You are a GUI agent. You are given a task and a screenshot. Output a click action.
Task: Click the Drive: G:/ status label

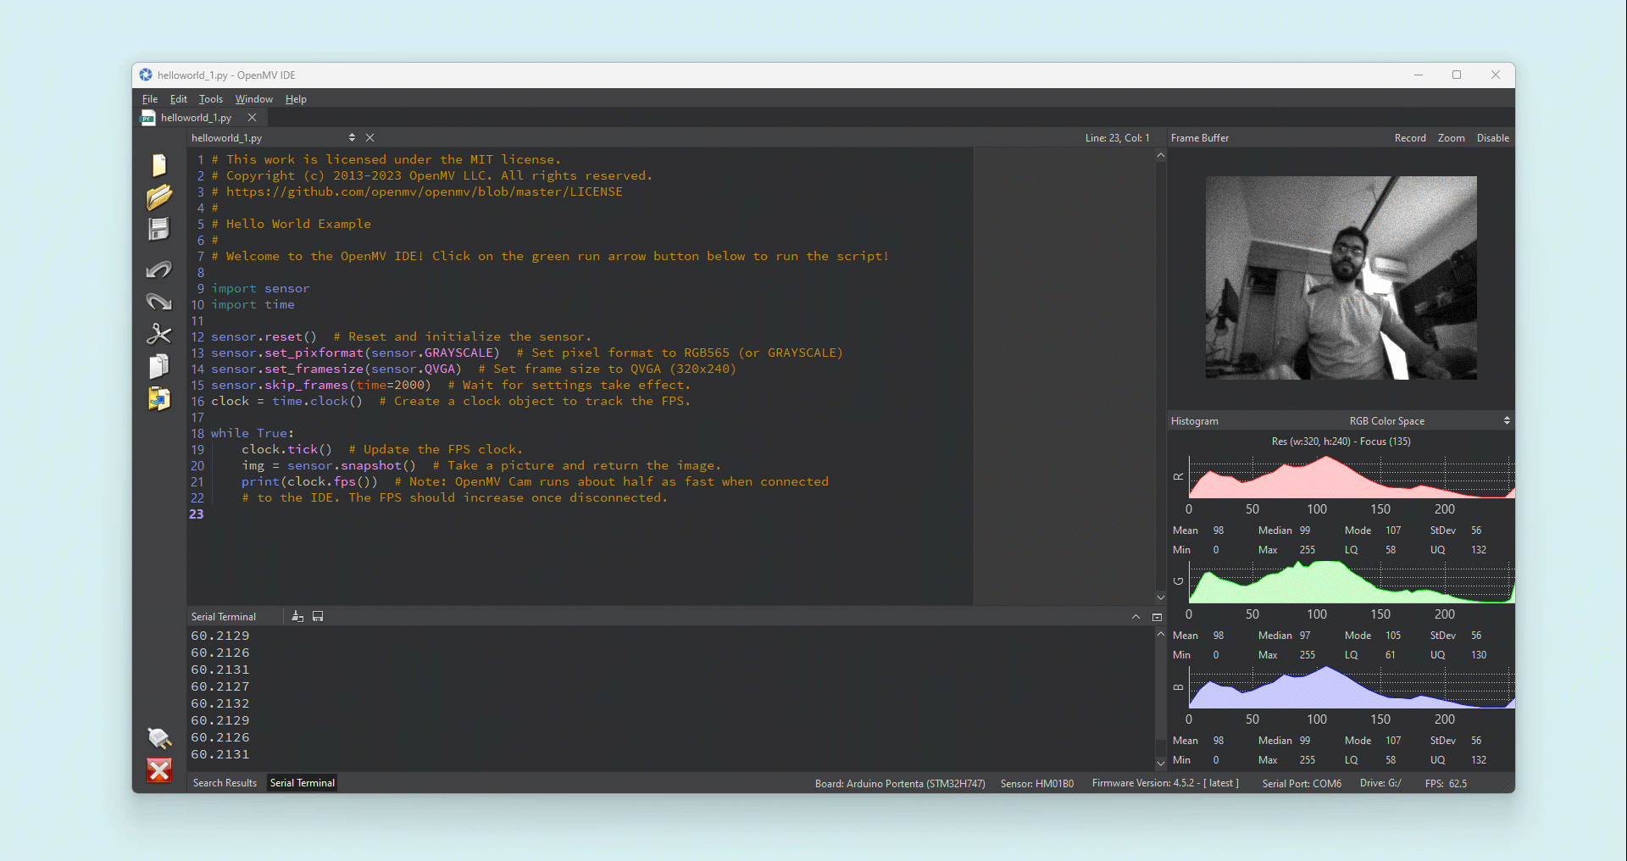tap(1380, 783)
